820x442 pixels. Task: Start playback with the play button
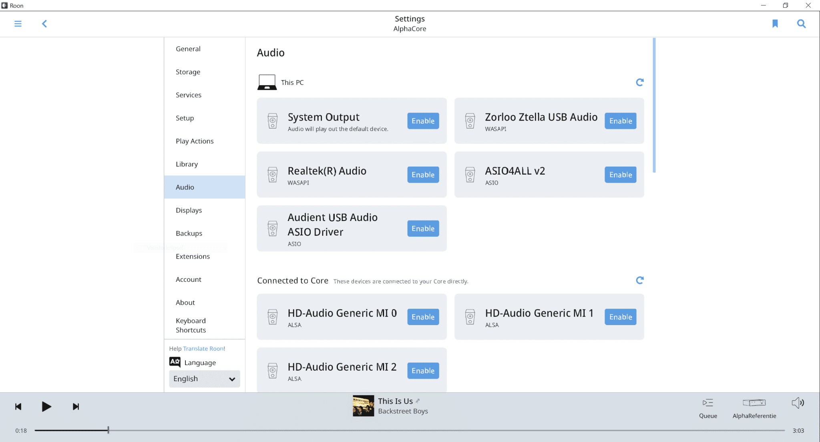pos(46,407)
